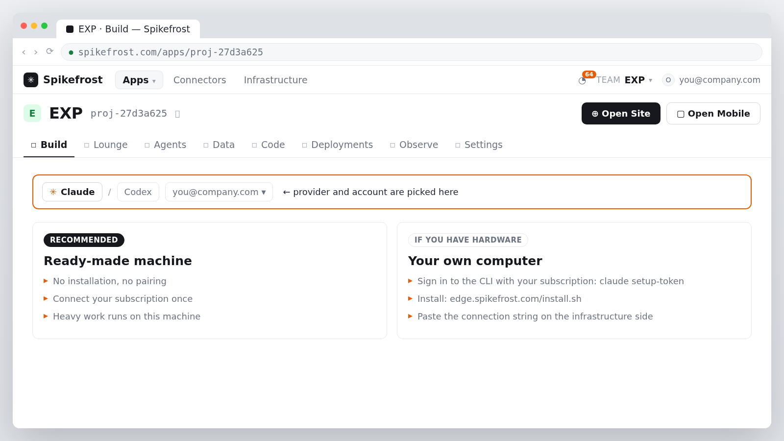
Task: Click 'provider and account are picked here' hint
Action: click(x=370, y=192)
